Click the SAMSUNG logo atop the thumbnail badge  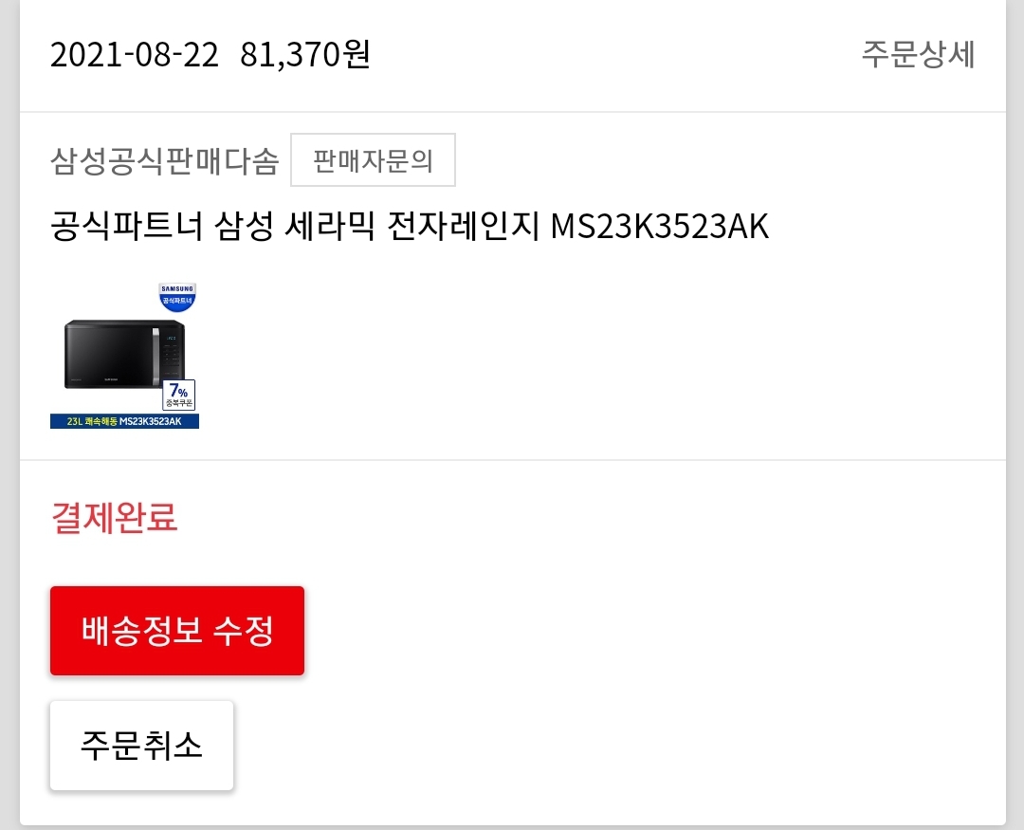[x=177, y=288]
